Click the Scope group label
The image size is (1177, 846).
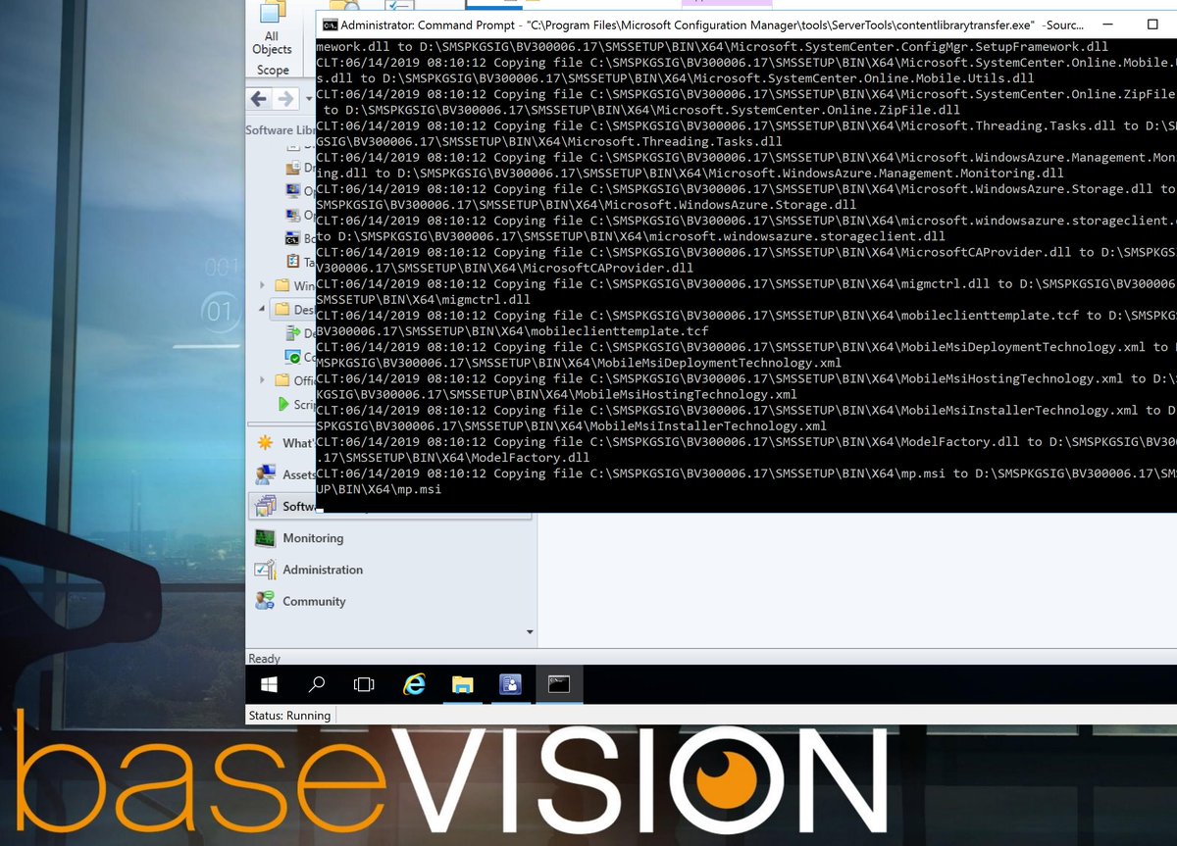tap(273, 71)
